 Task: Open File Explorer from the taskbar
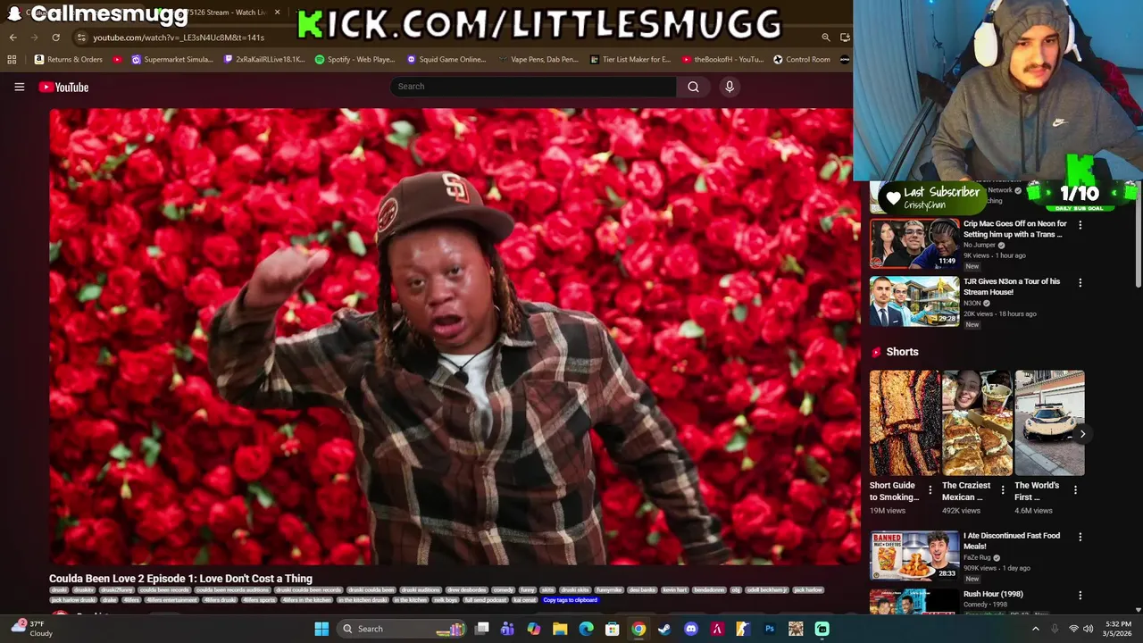pos(560,629)
